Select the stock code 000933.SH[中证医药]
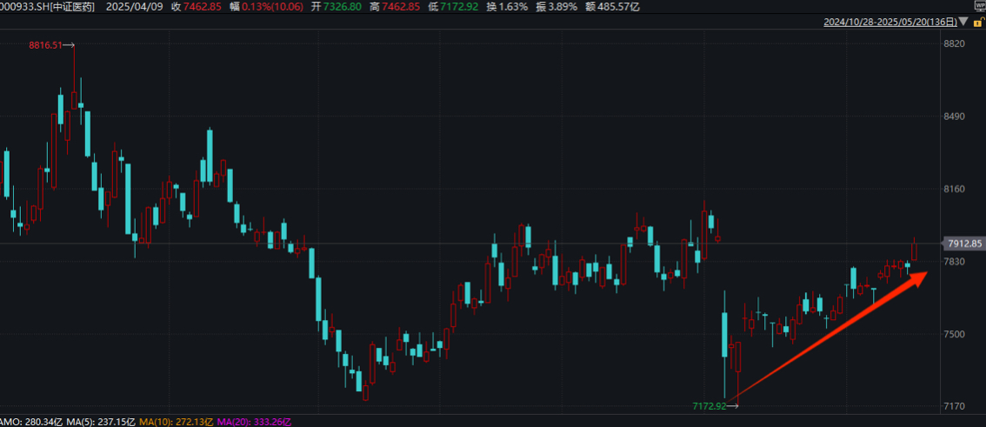This screenshot has width=986, height=427. (47, 7)
